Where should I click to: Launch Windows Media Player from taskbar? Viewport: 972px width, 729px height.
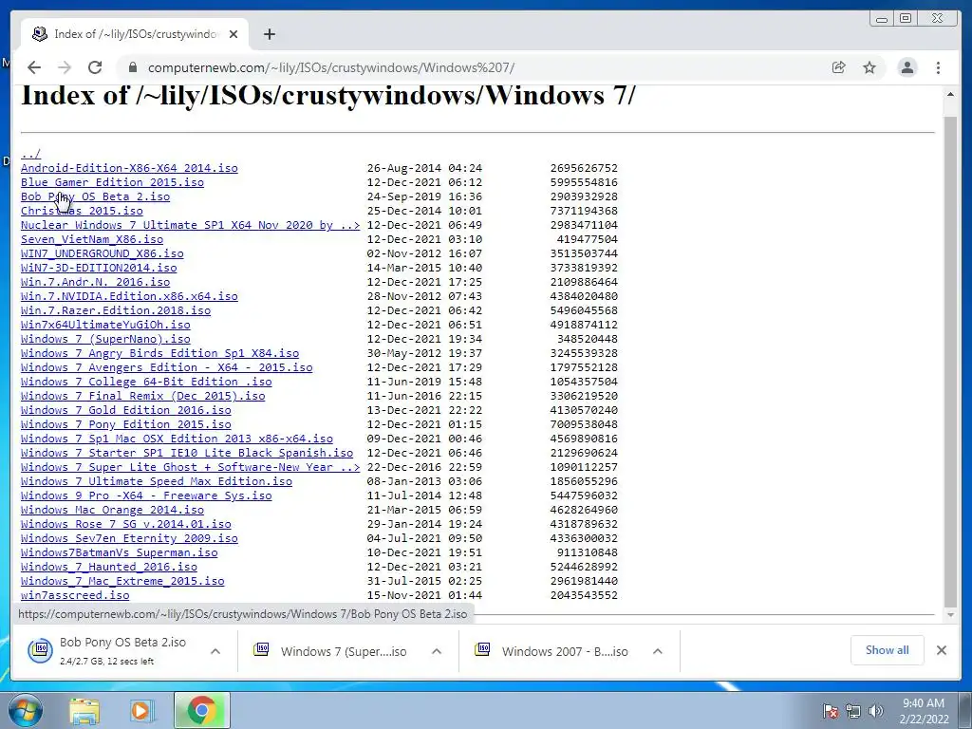142,711
